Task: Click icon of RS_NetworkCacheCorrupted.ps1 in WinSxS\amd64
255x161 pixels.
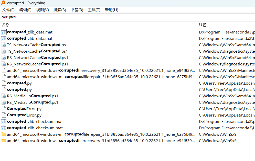Action: coord(4,57)
